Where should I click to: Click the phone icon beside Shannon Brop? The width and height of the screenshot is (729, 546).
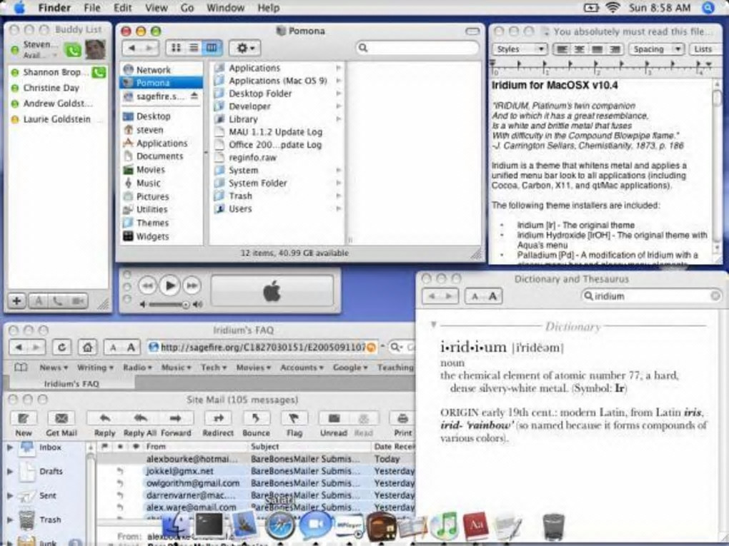(99, 72)
